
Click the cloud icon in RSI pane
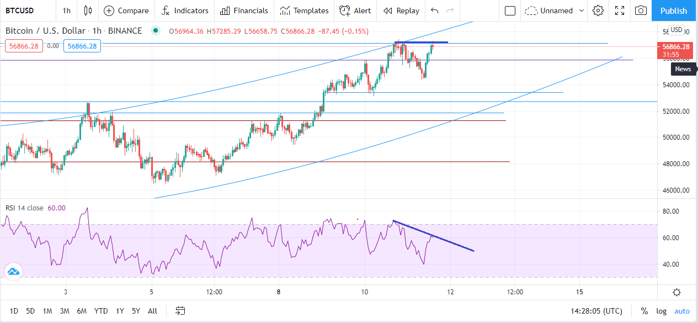(x=13, y=271)
